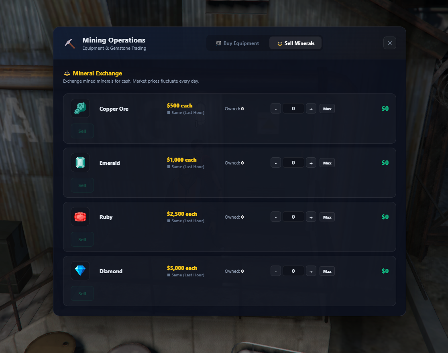Click Copper Ore $0 total

(x=385, y=109)
